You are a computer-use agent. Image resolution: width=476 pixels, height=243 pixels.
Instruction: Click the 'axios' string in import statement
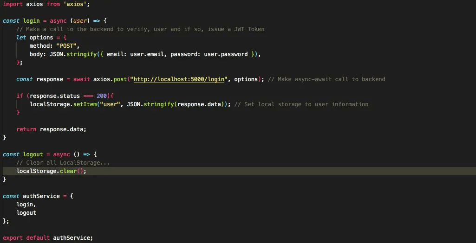(66, 4)
